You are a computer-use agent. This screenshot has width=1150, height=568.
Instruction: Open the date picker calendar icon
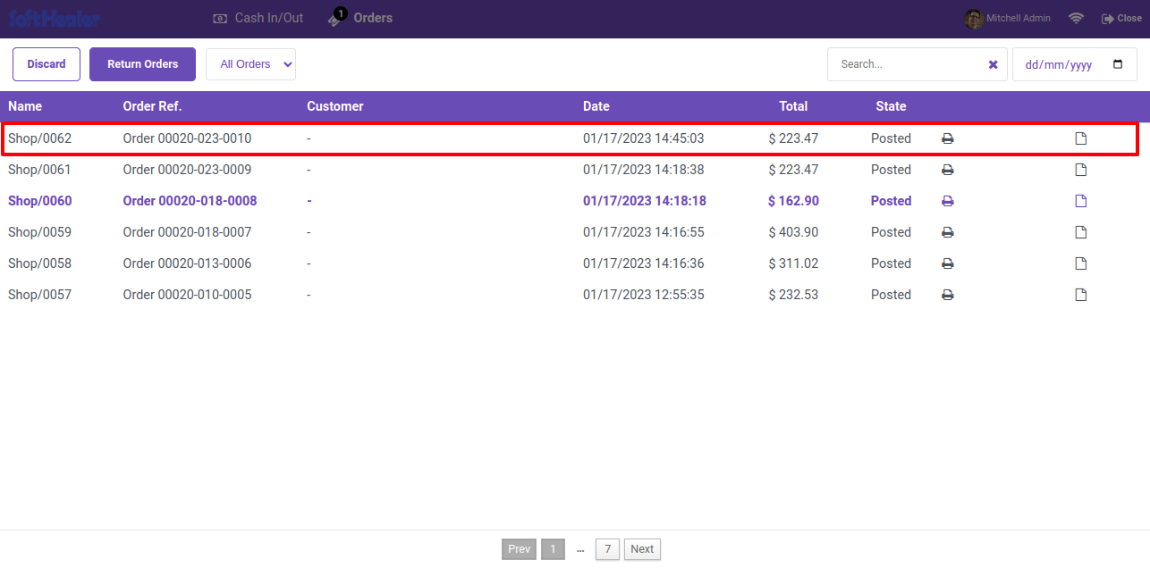click(x=1118, y=64)
